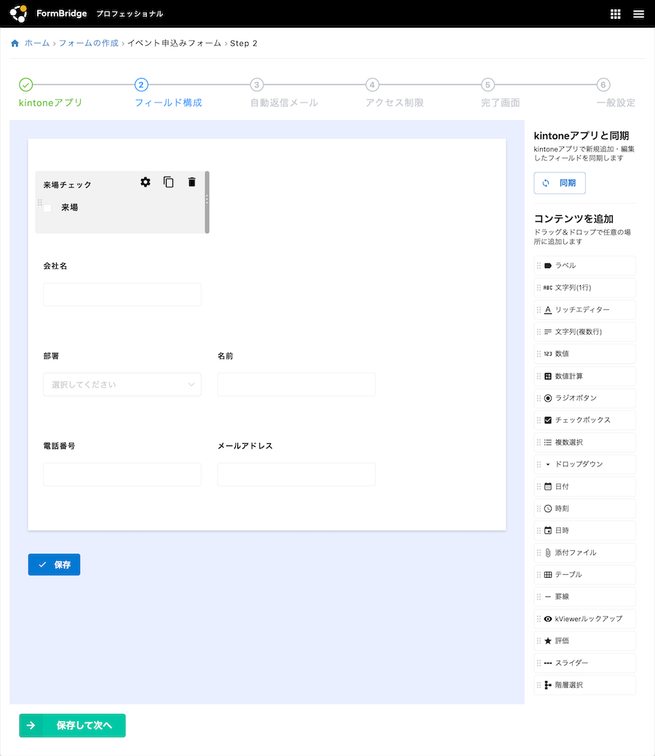Select the チェックボックス content item
This screenshot has width=655, height=756.
point(585,420)
